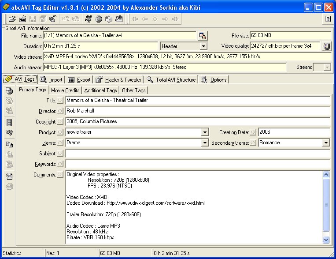The image size is (336, 259).
Task: Click the Comments box scroll down arrow
Action: point(326,240)
